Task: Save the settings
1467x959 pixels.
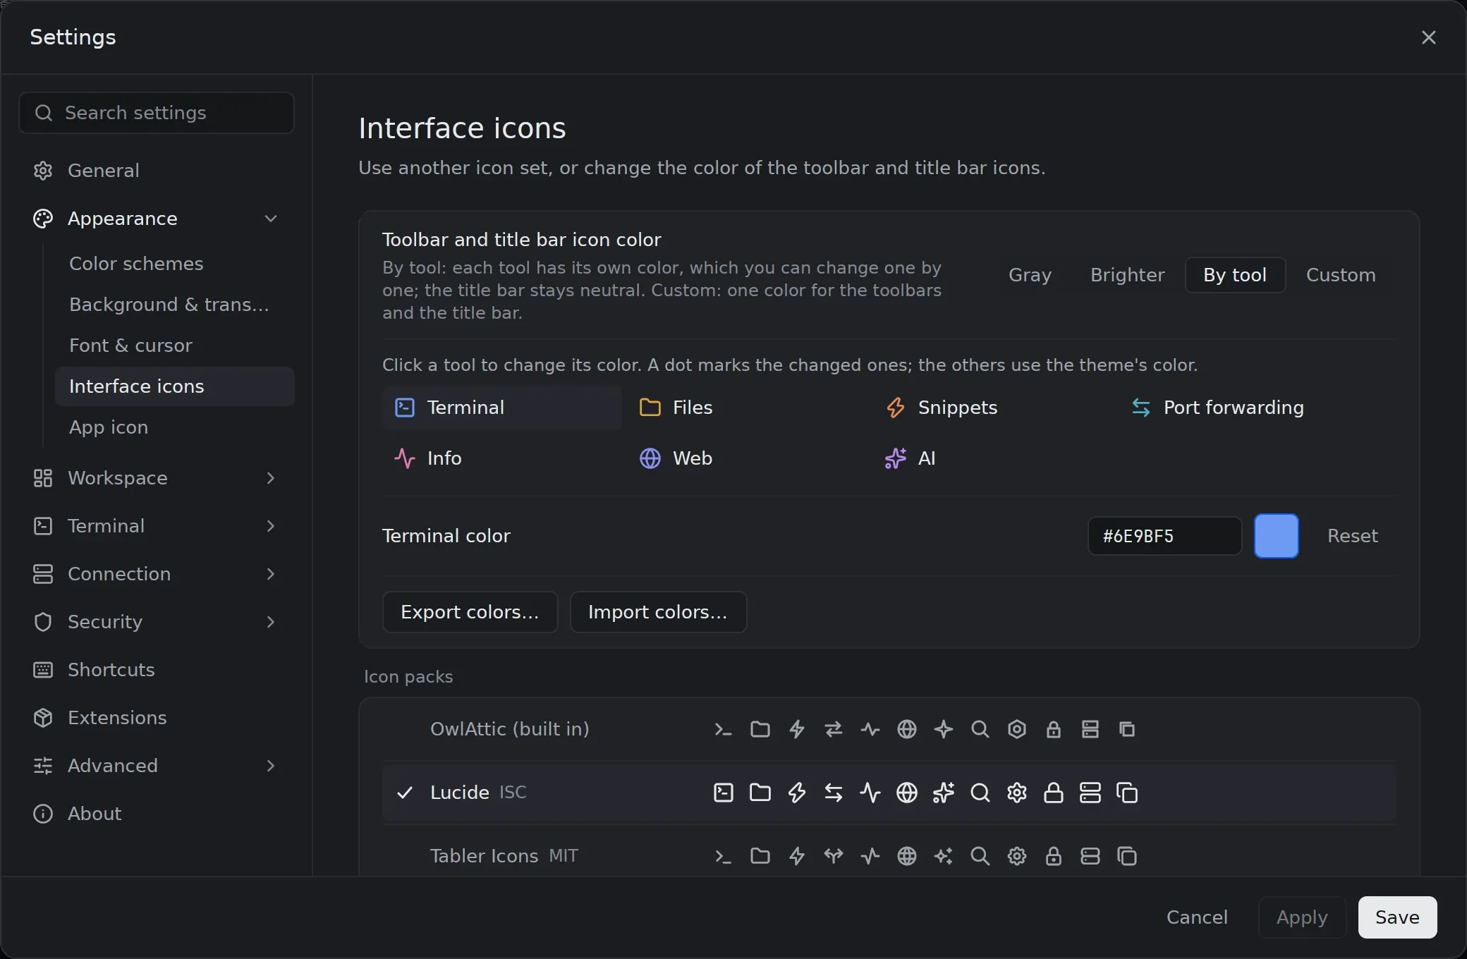Action: [1397, 917]
